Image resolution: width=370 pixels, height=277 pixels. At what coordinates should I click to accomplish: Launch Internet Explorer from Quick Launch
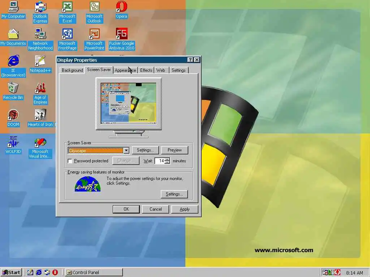click(x=39, y=272)
